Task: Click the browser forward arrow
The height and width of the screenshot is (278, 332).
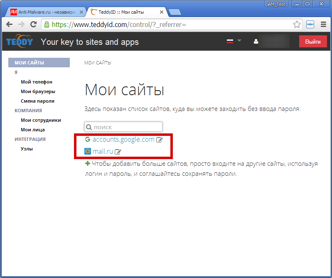Action: [x=21, y=25]
